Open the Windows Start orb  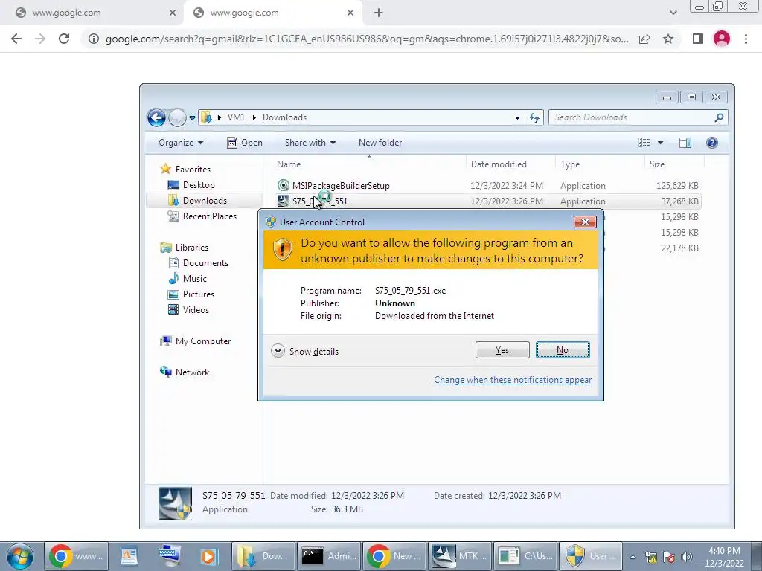pos(20,556)
